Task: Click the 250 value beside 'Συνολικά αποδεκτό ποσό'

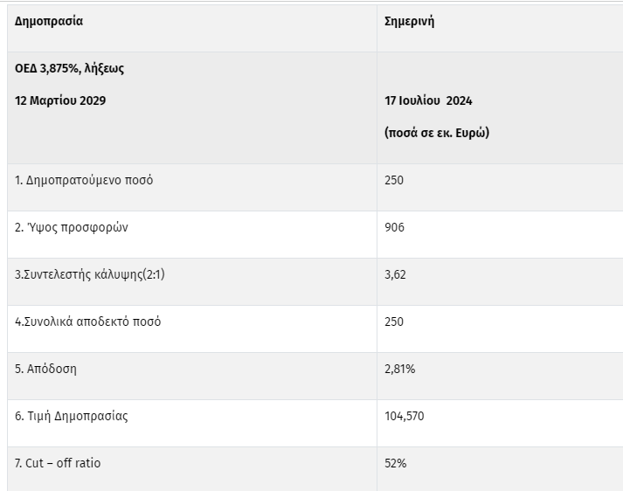Action: (x=395, y=322)
